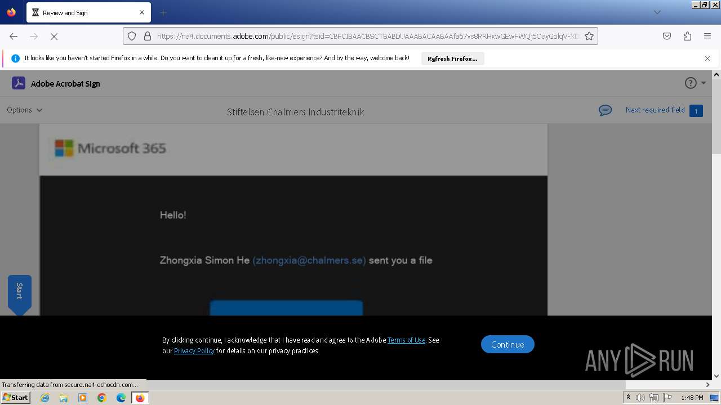Screen dimensions: 721x405
Task: Open the Terms of Use link
Action: click(x=406, y=340)
